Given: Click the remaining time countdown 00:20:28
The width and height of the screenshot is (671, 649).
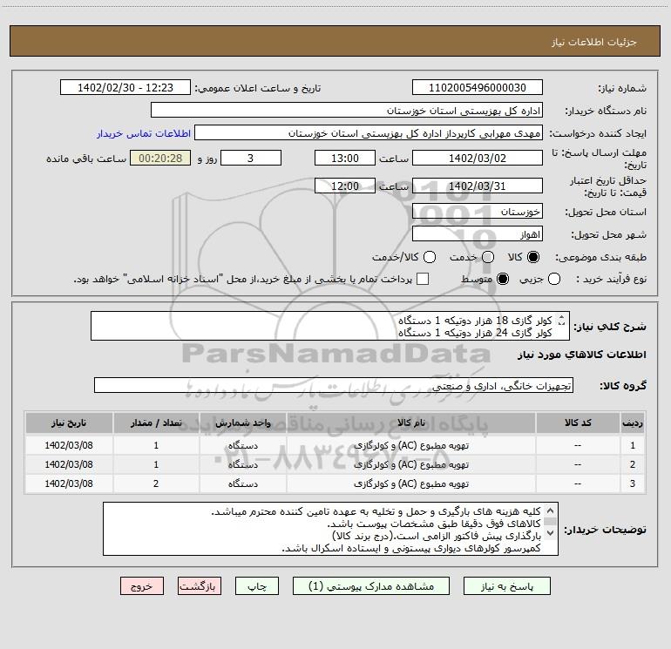Looking at the screenshot, I should point(160,158).
